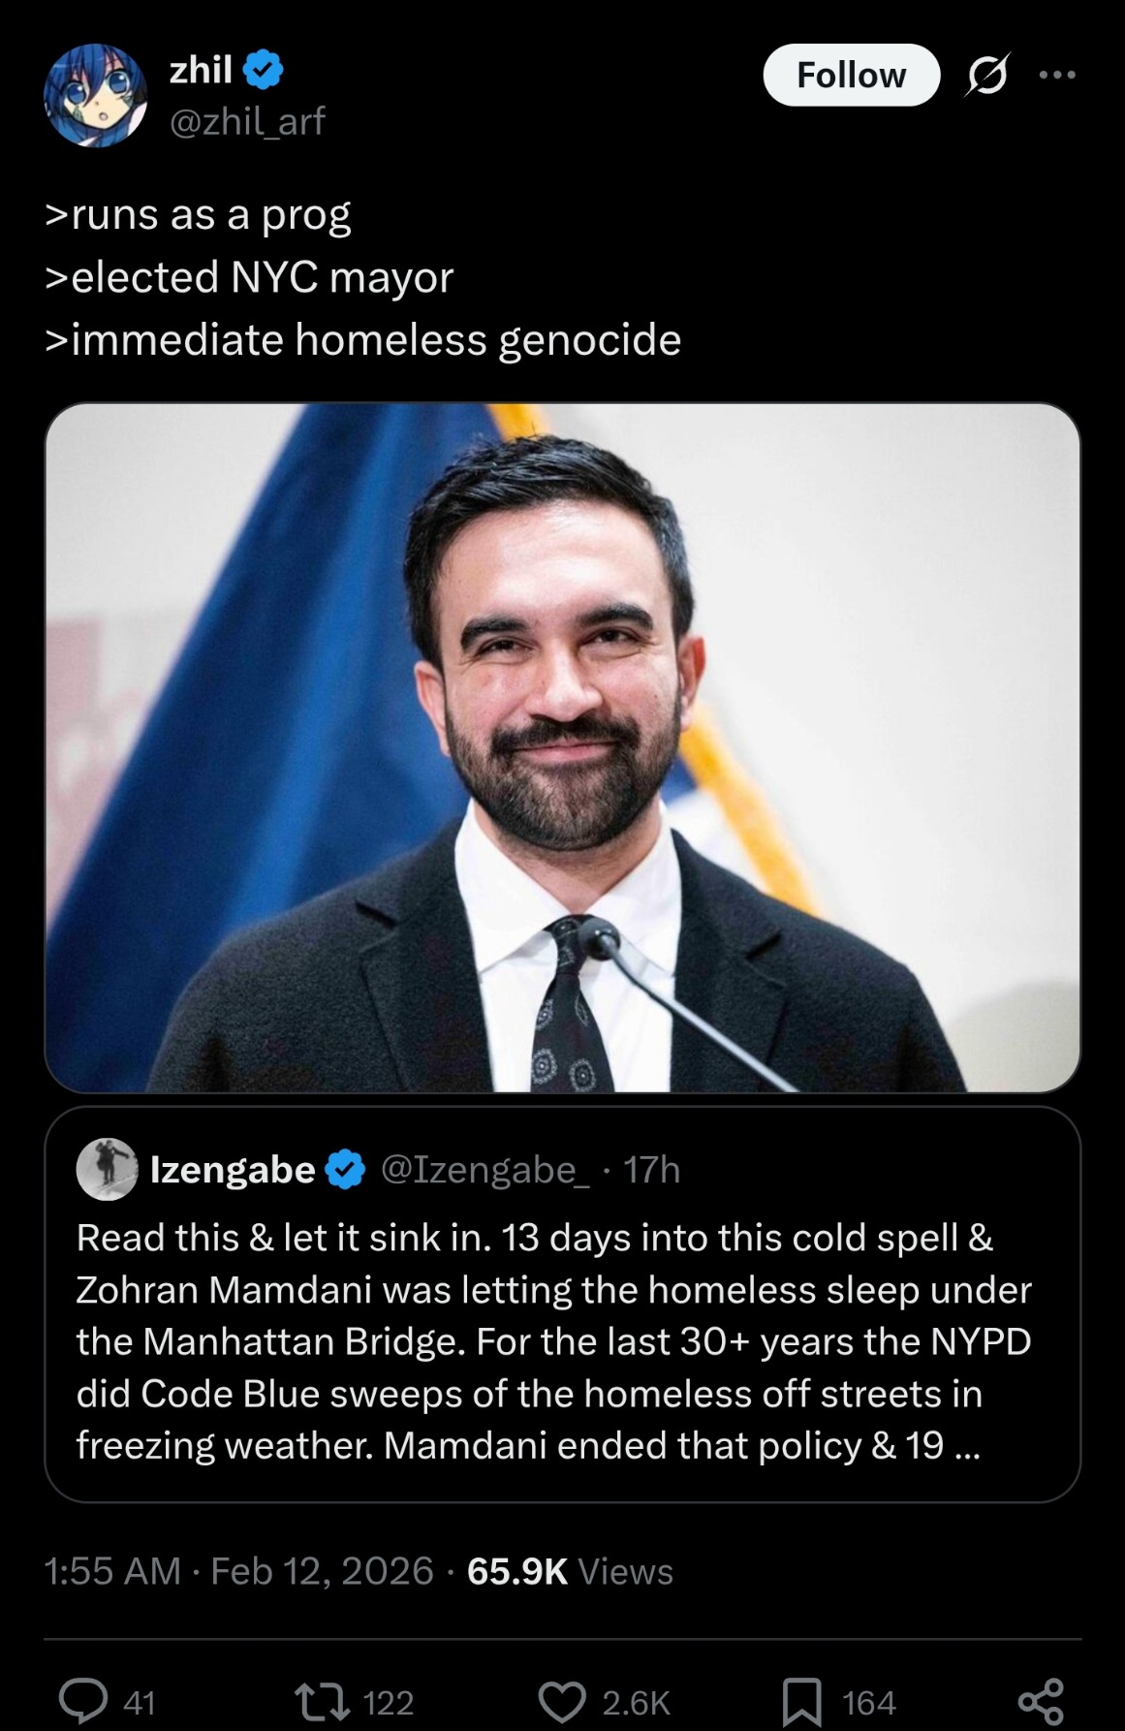Screen dimensions: 1125x1731
Task: Click Izengabe's small profile avatar
Action: pyautogui.click(x=107, y=1169)
